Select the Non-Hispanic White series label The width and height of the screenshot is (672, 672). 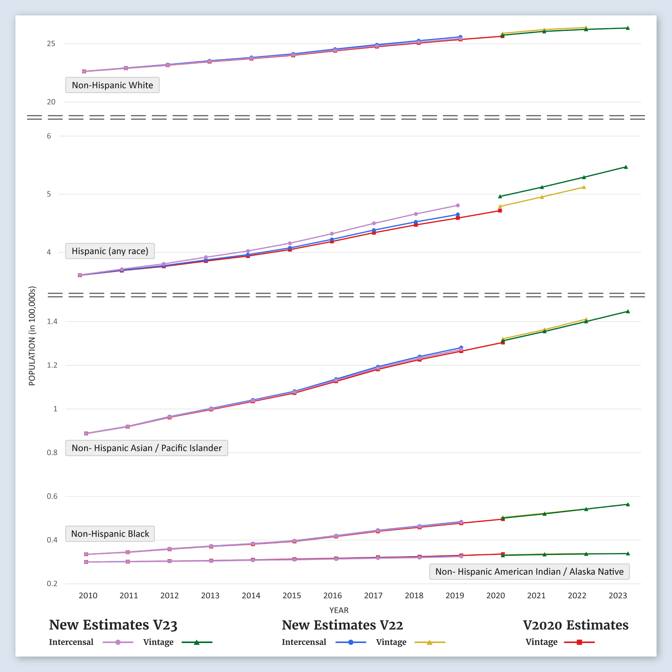click(112, 85)
